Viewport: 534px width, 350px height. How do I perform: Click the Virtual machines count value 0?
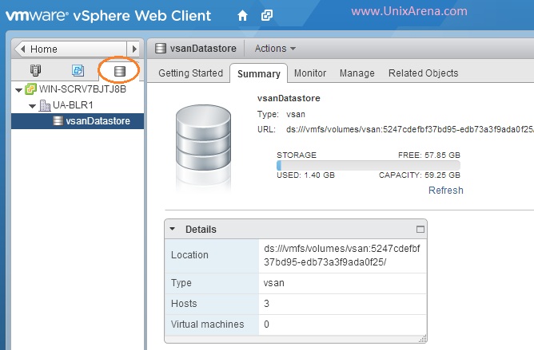[267, 324]
